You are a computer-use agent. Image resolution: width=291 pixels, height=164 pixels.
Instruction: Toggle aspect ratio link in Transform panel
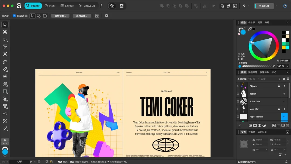tap(288, 142)
